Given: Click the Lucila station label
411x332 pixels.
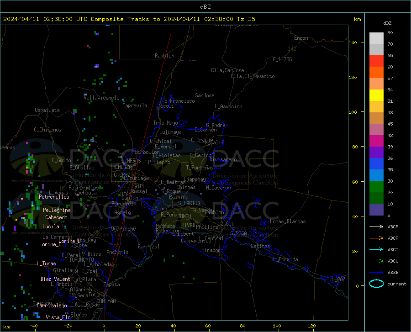Looking at the screenshot, I should pyautogui.click(x=51, y=227).
